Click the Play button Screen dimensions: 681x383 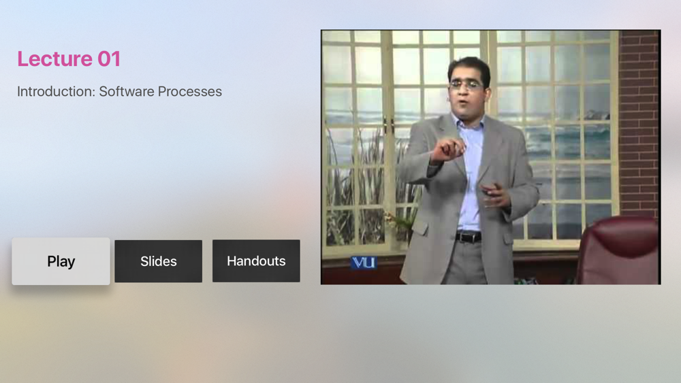(61, 261)
